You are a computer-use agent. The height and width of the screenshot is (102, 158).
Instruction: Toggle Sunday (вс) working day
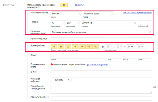96,47
